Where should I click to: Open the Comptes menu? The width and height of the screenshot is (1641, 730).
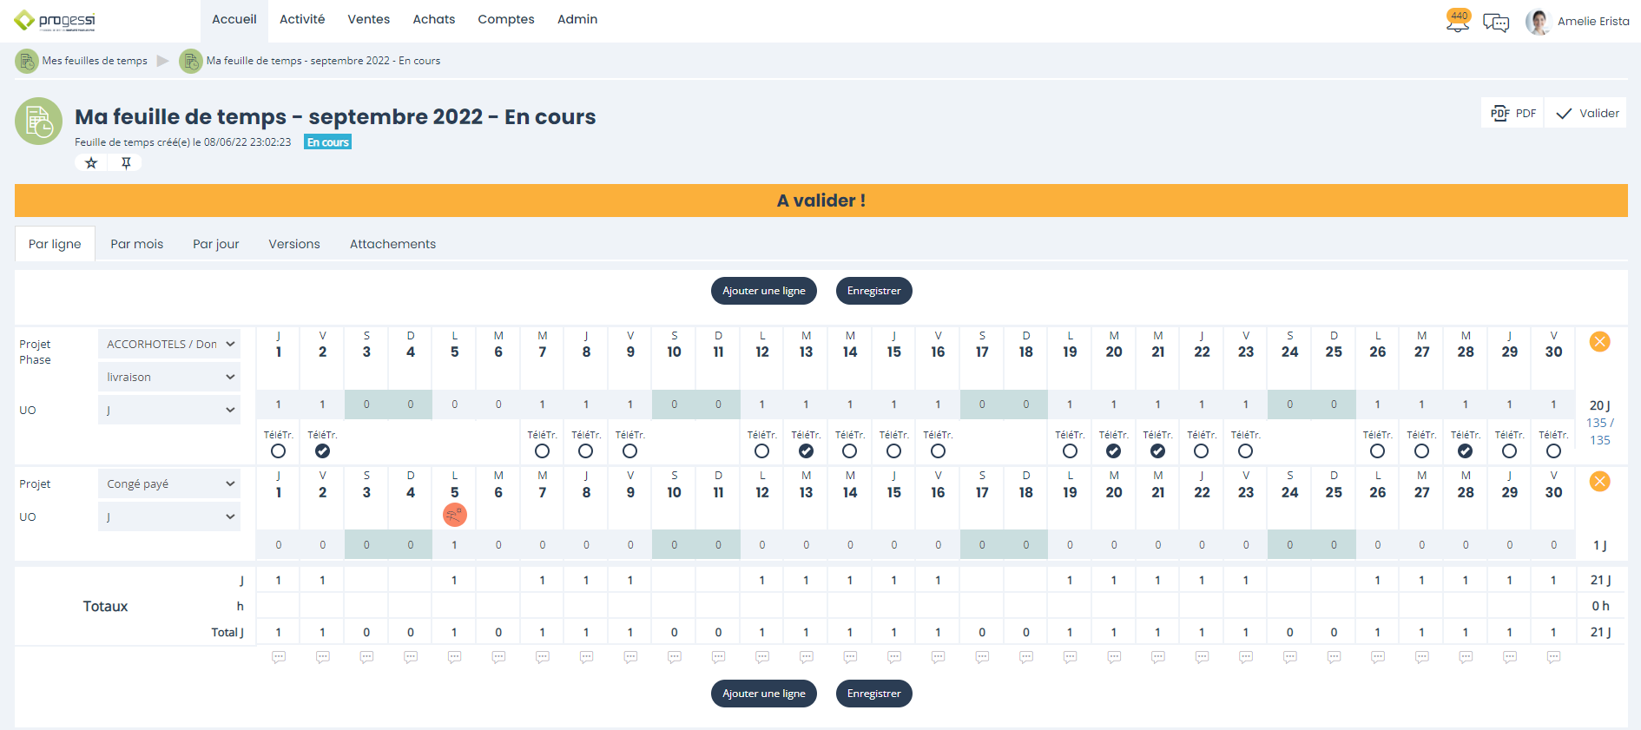click(x=506, y=19)
